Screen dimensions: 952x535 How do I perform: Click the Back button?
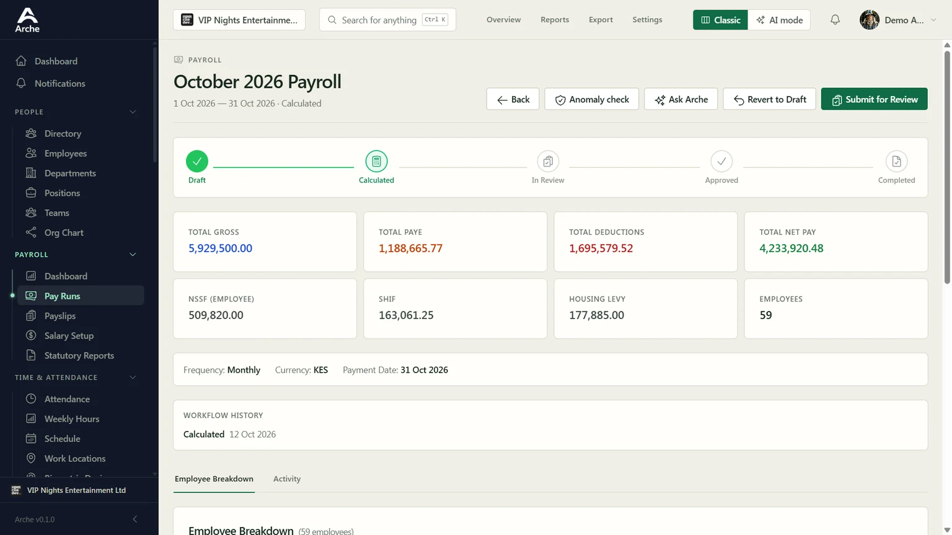coord(513,99)
